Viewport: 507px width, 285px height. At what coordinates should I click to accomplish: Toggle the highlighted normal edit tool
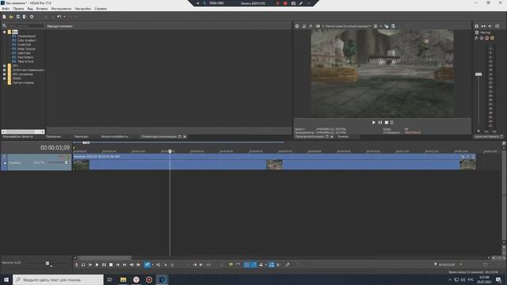147,264
